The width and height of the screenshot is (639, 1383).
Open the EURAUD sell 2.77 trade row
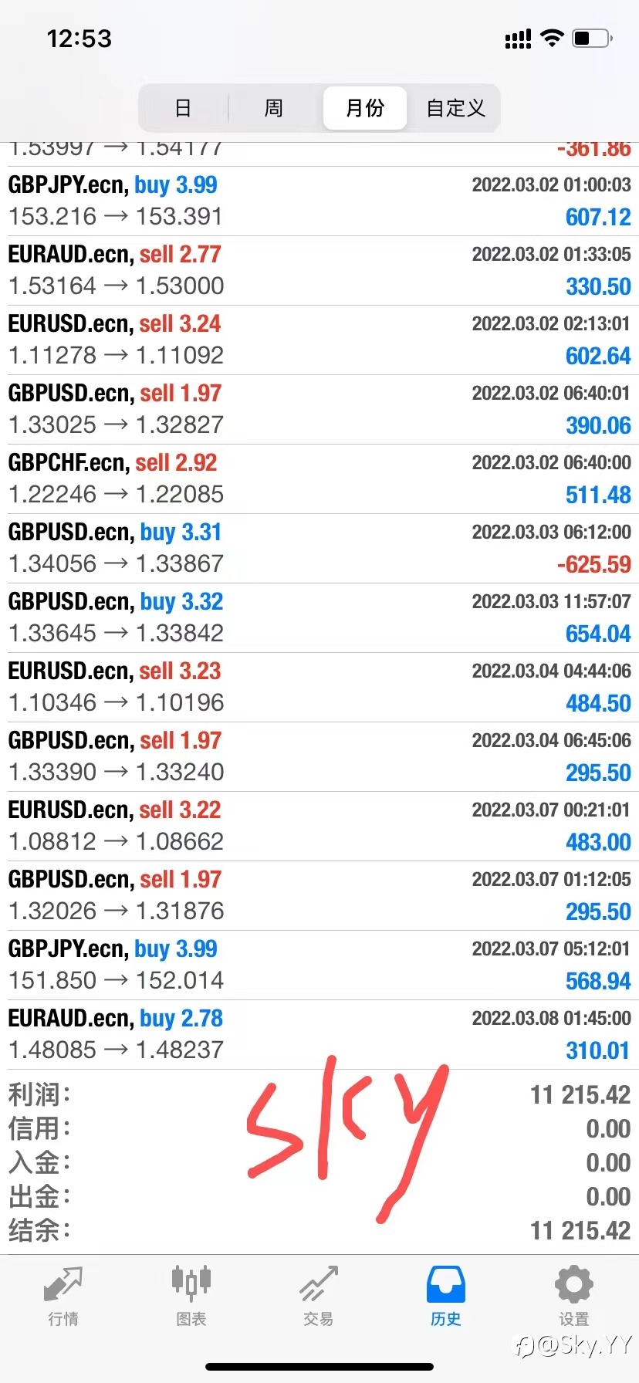click(x=319, y=270)
